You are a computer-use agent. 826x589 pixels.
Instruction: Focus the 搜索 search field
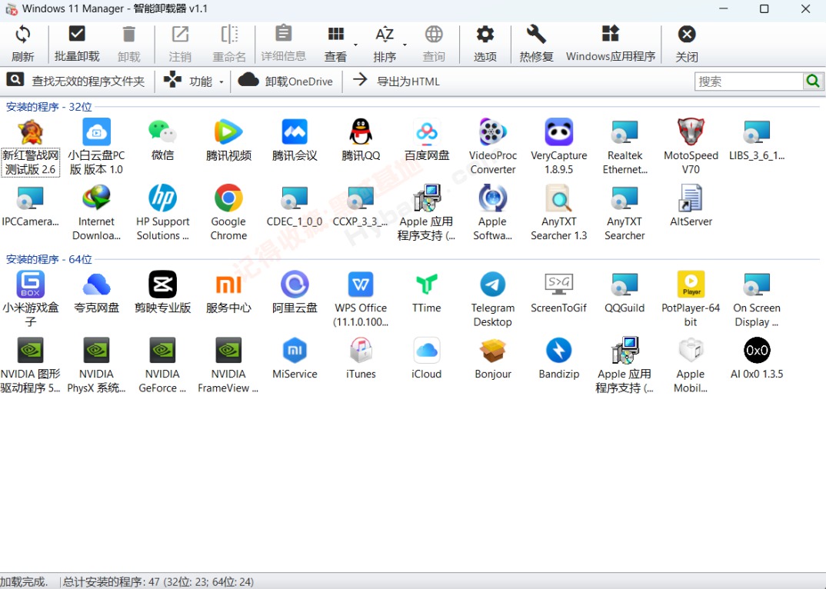[748, 82]
